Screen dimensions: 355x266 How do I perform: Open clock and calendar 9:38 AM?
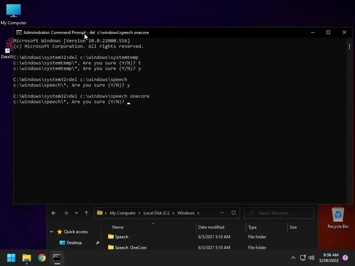tap(329, 258)
